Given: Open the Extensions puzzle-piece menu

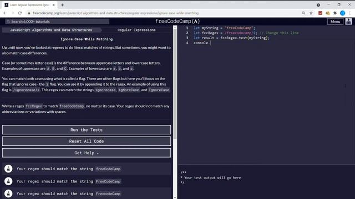Looking at the screenshot, I should click(335, 13).
